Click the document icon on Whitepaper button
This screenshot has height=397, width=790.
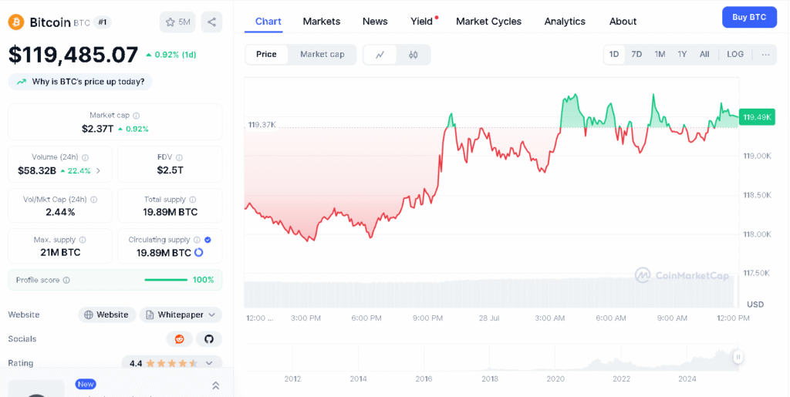point(150,315)
